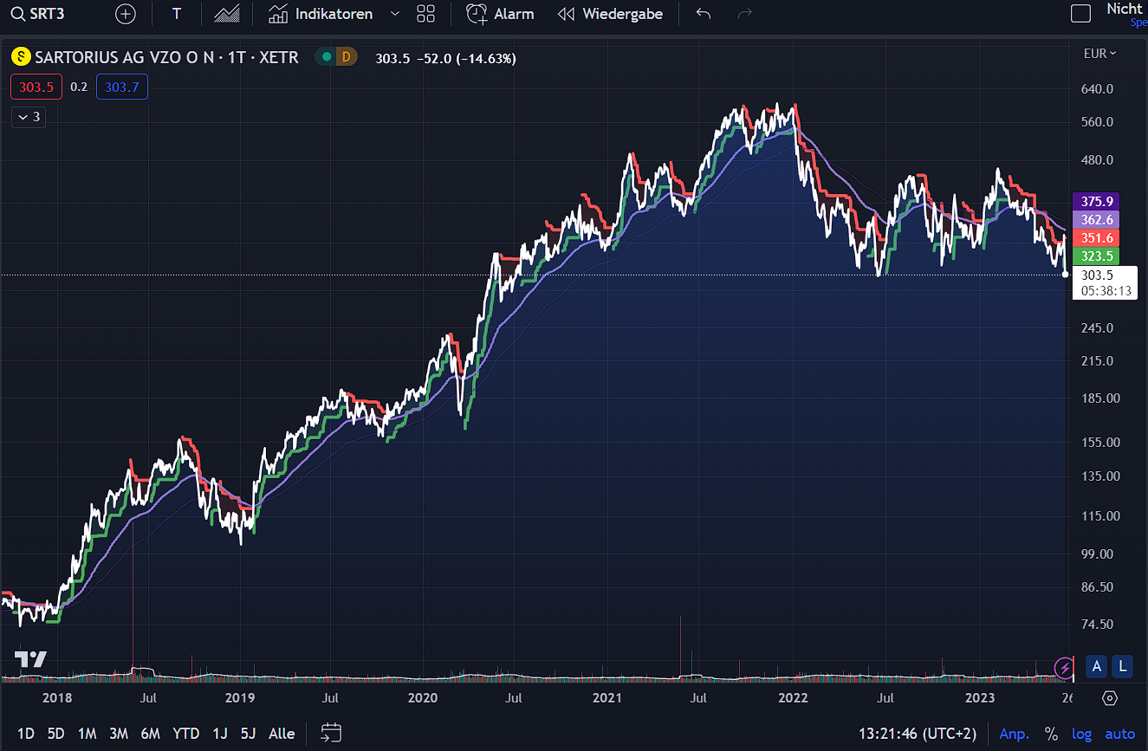The height and width of the screenshot is (751, 1148).
Task: Open the chart settings gear icon
Action: click(x=1110, y=698)
